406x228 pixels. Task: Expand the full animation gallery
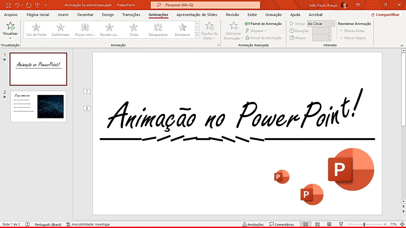coord(197,36)
